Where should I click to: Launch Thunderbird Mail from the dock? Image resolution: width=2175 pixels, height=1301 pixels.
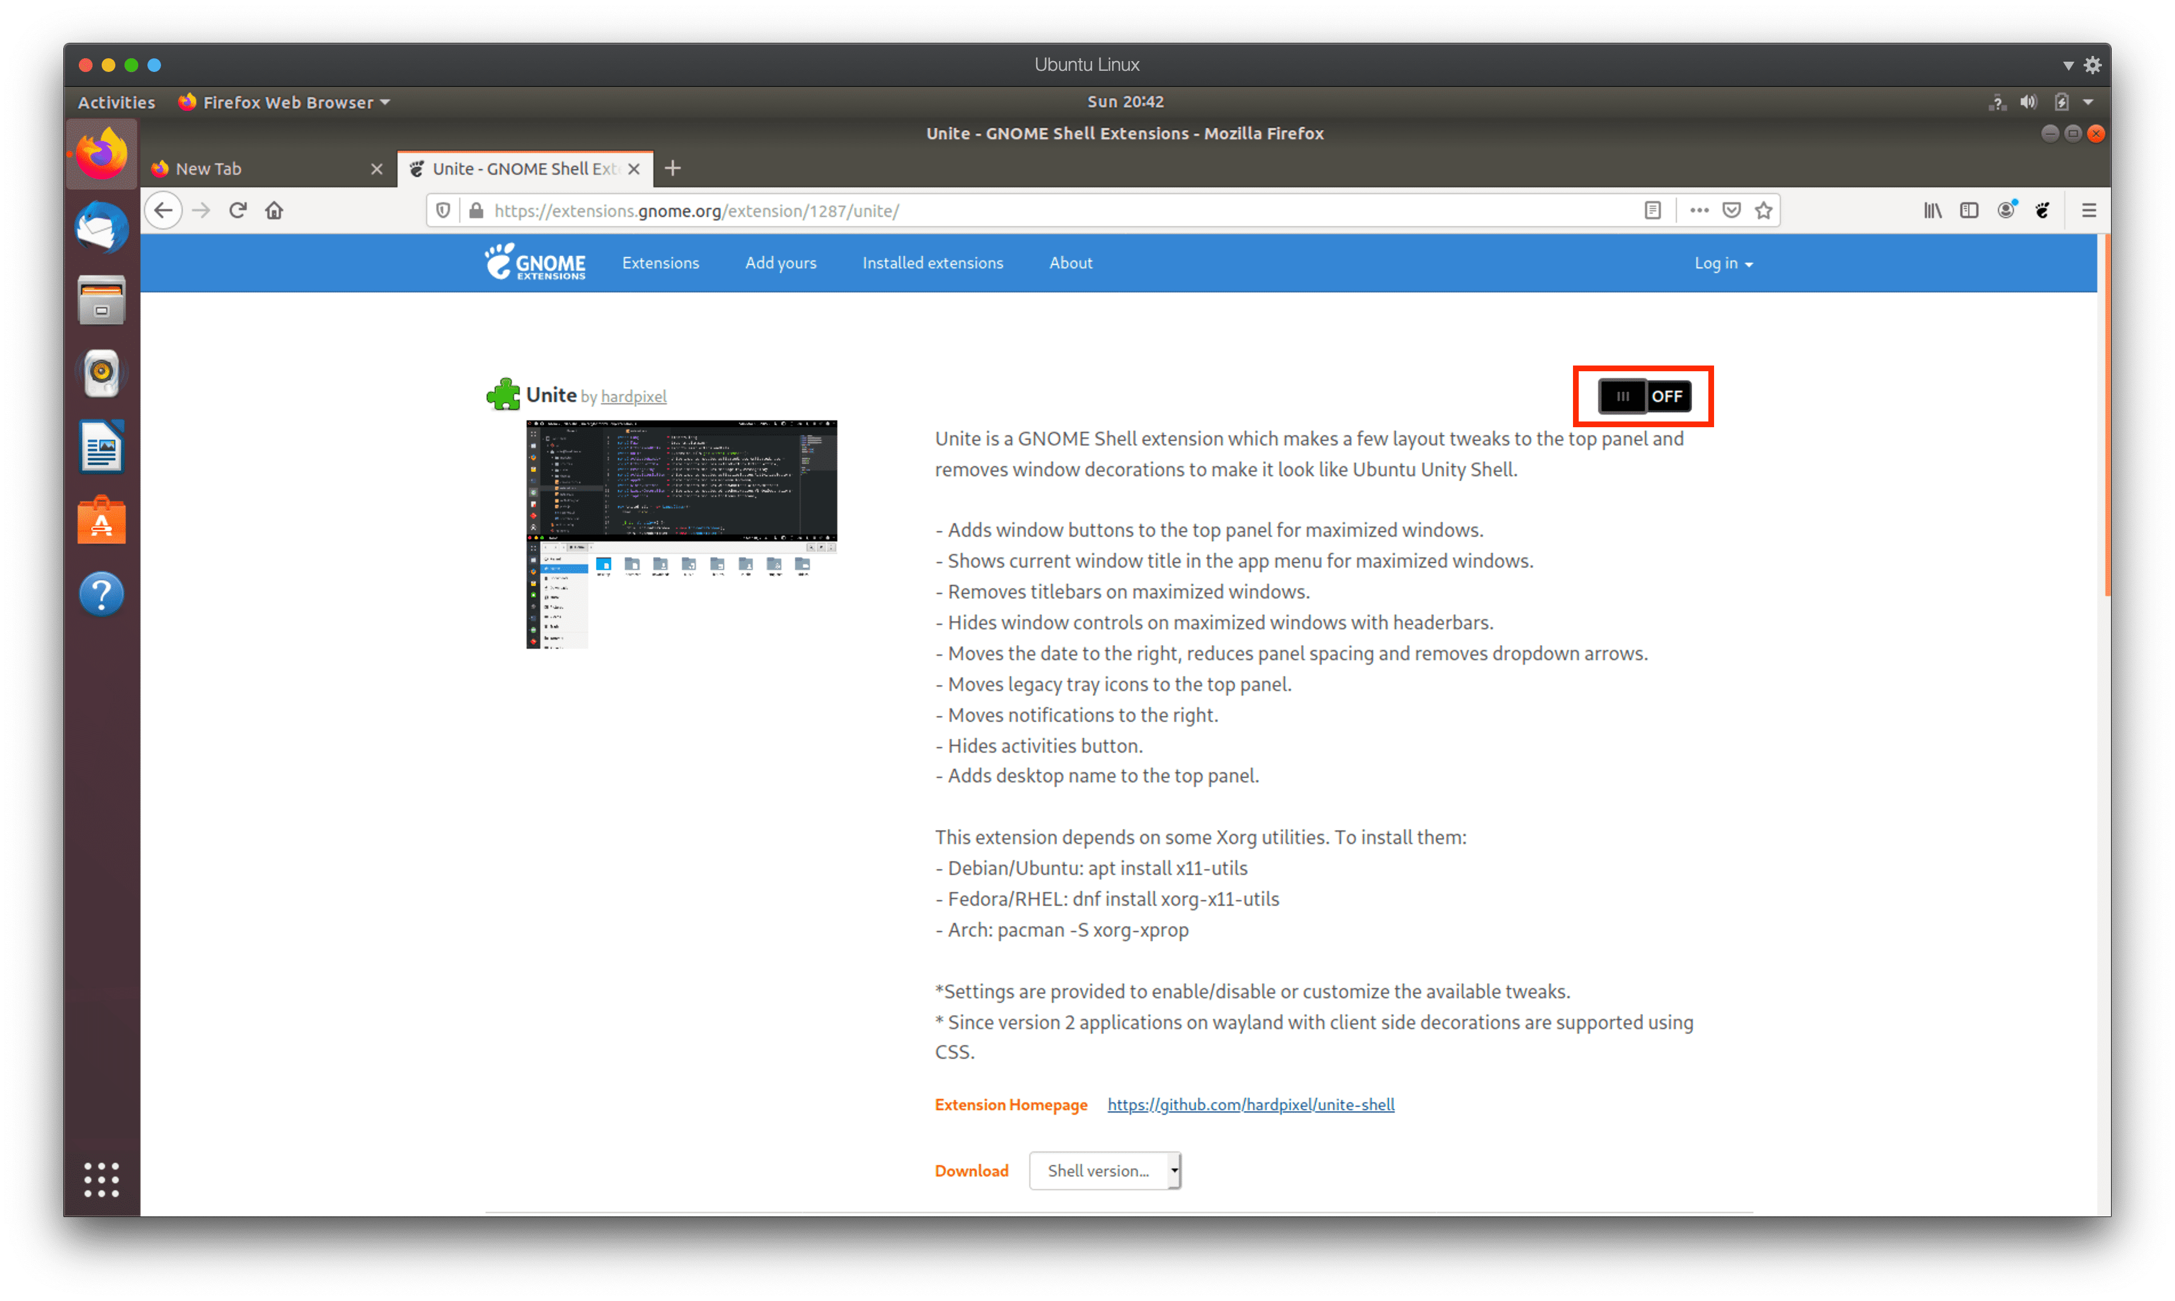pos(102,228)
